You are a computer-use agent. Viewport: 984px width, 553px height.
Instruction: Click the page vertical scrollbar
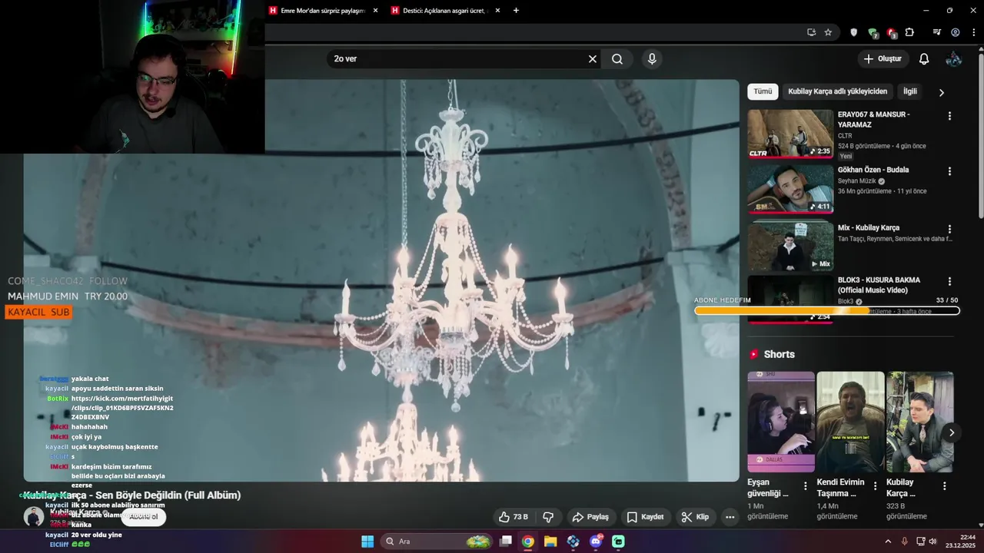980,138
